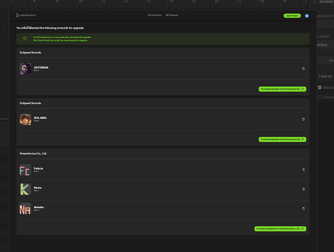The image size is (334, 252).
Task: Click the Kevin K icon
Action: [x=26, y=189]
